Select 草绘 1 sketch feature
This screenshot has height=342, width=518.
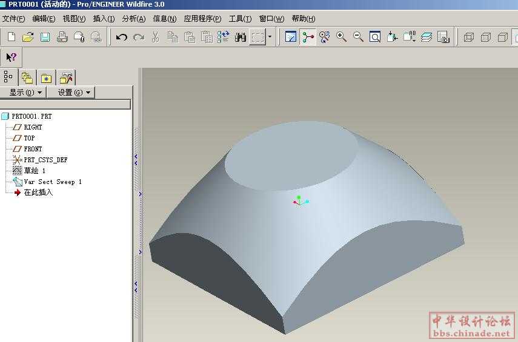tap(29, 171)
